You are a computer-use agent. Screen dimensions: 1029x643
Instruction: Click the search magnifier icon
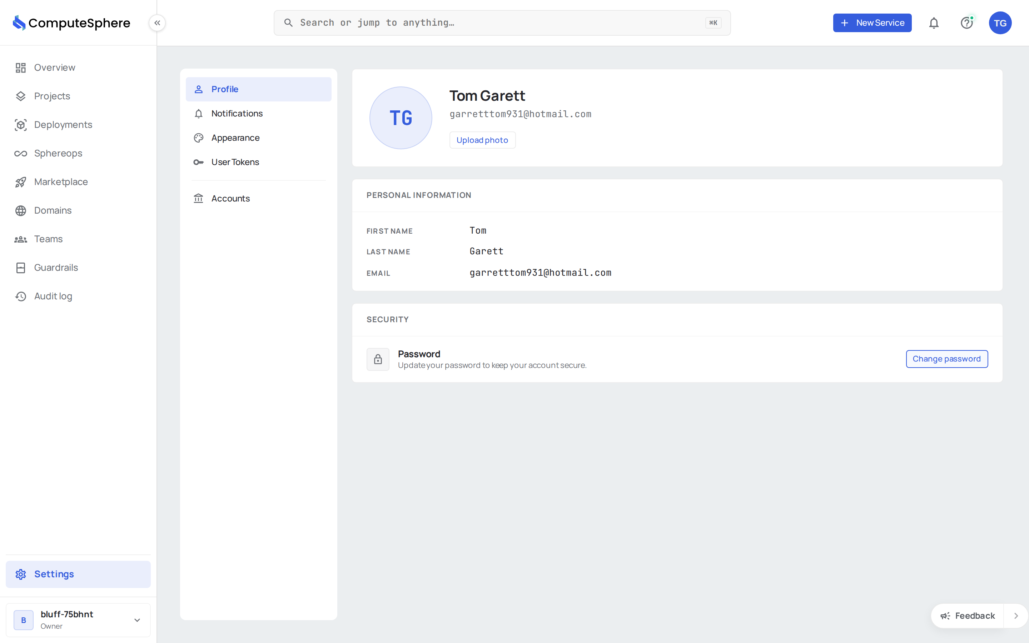288,23
